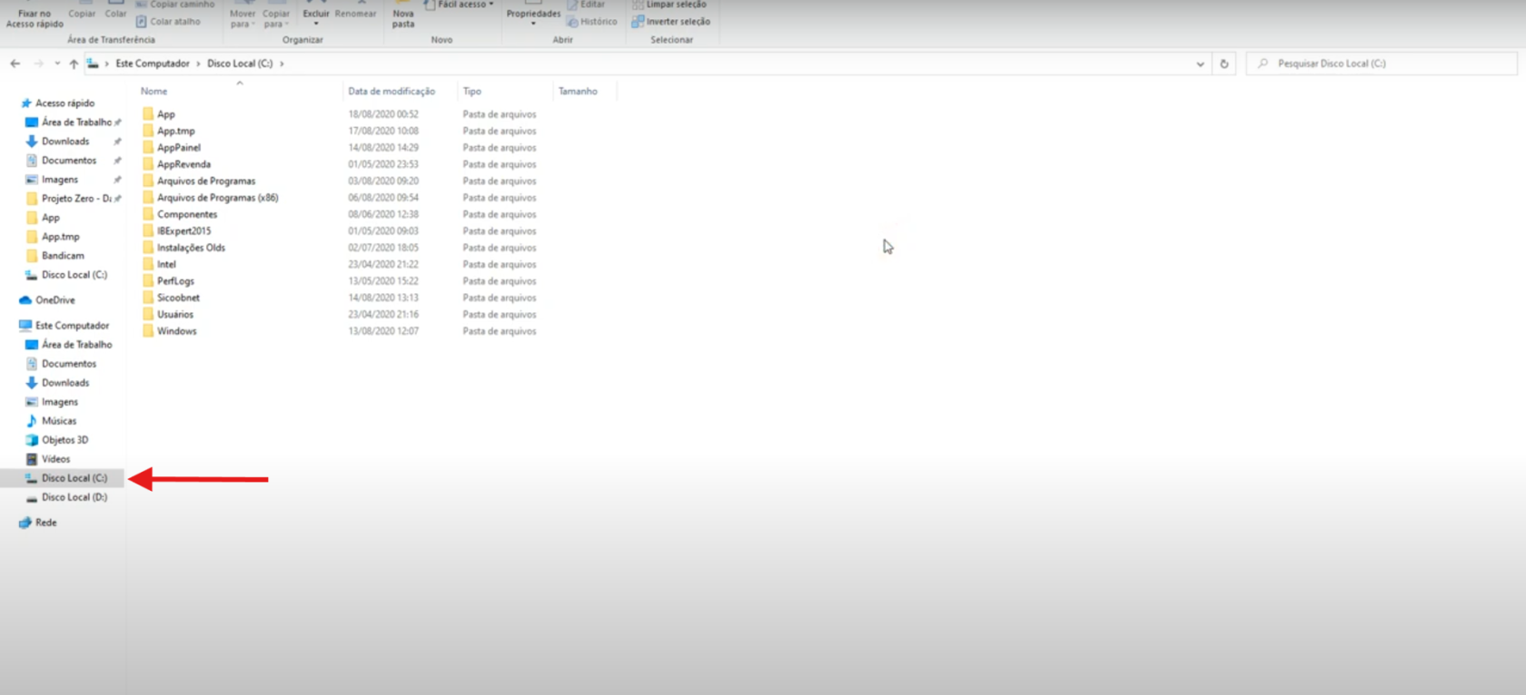
Task: Select Músicas in the sidebar
Action: tap(59, 421)
